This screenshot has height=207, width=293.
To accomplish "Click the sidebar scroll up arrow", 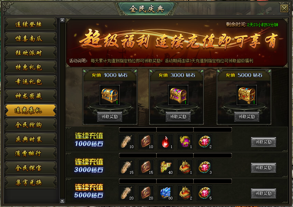I will (62, 20).
